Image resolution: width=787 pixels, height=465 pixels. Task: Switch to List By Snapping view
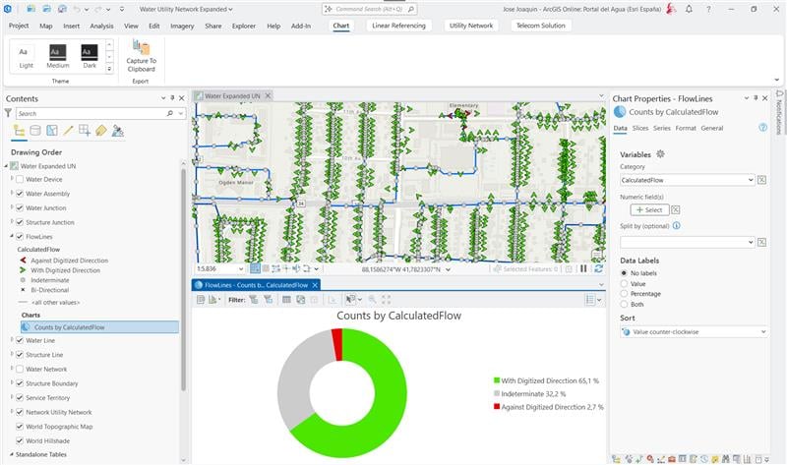coord(85,131)
